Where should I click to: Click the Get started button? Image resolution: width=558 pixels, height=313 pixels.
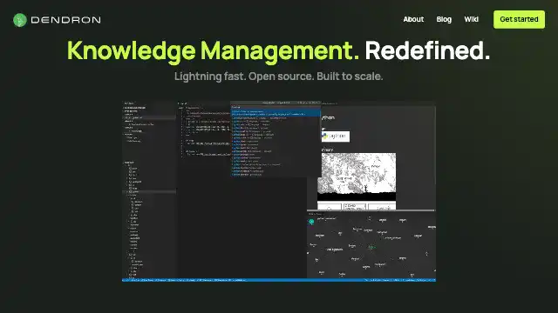tap(519, 19)
